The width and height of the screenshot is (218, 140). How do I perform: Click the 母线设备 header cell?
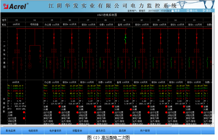pyautogui.click(x=34, y=25)
